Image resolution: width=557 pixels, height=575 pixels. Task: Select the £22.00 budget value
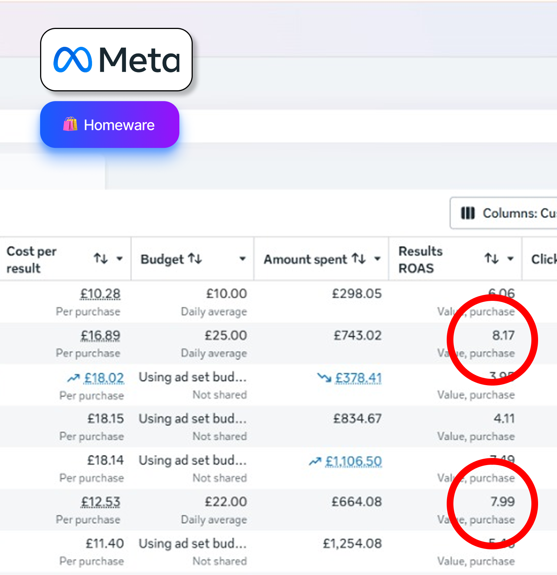226,502
